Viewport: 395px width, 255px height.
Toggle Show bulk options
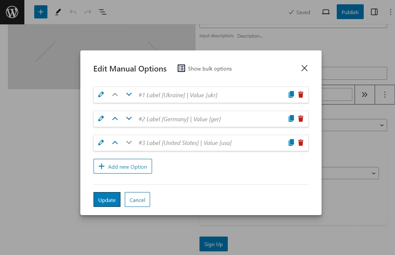click(205, 69)
